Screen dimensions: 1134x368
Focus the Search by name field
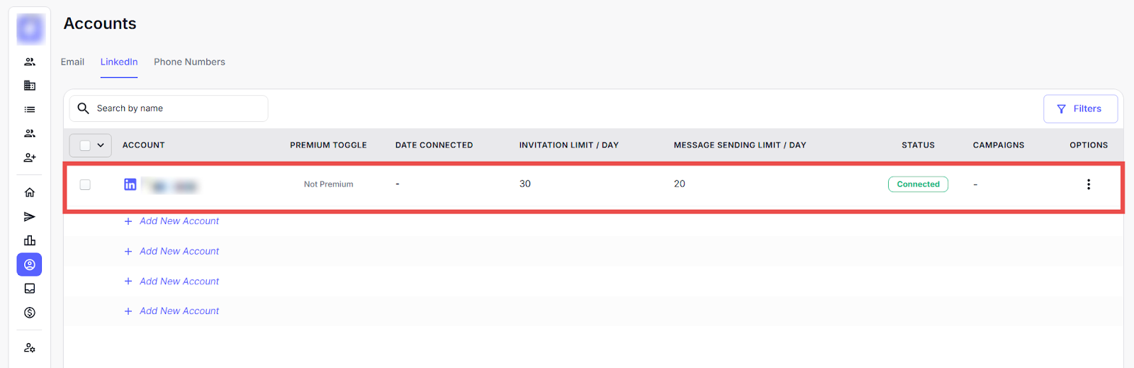[177, 108]
